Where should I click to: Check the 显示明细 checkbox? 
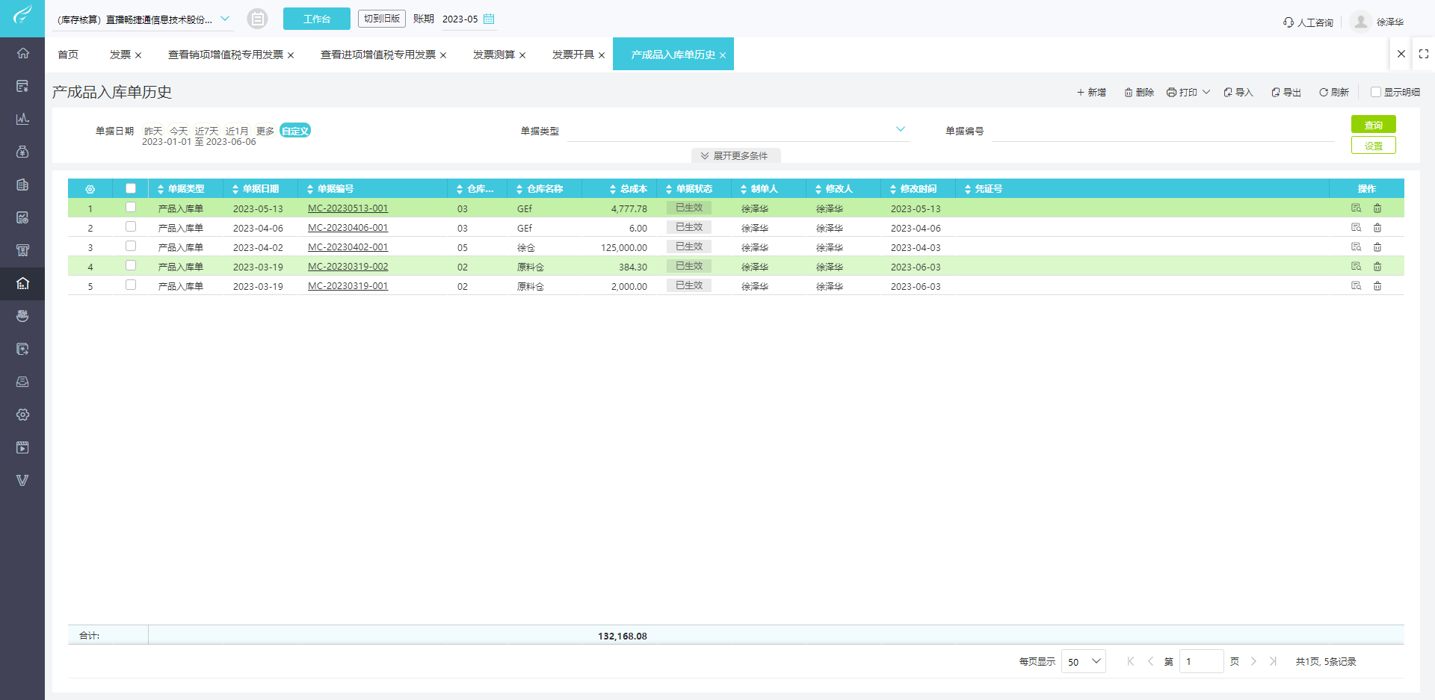[x=1375, y=91]
